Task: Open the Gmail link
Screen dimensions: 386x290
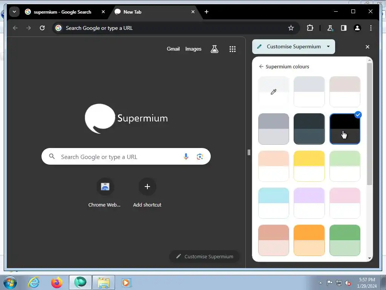Action: tap(173, 49)
